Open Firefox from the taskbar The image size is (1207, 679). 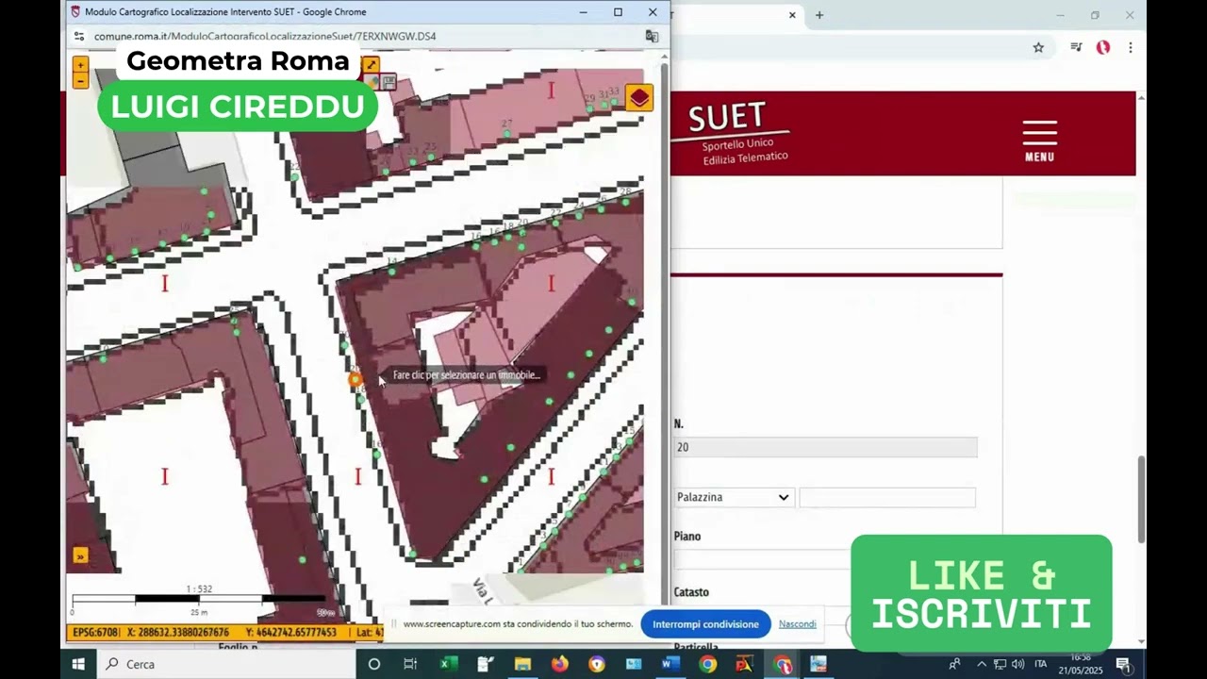click(560, 664)
